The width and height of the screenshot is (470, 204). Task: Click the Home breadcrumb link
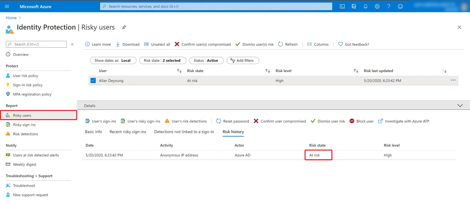[11, 18]
